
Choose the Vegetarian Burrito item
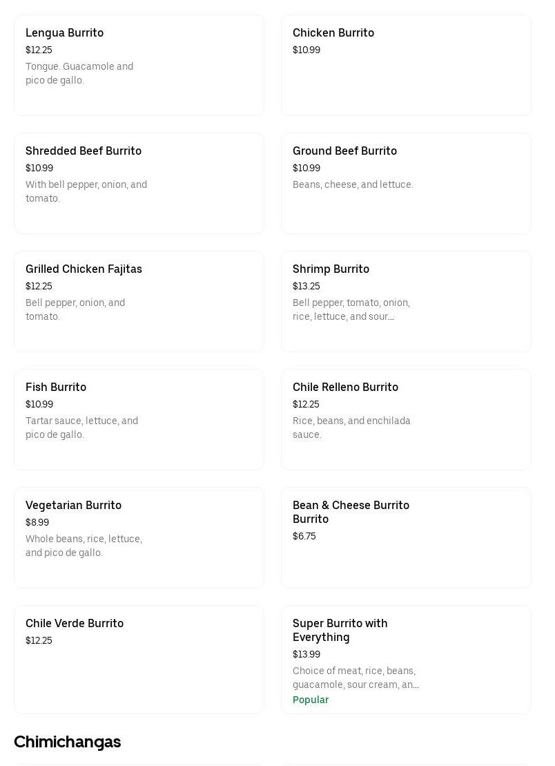139,537
